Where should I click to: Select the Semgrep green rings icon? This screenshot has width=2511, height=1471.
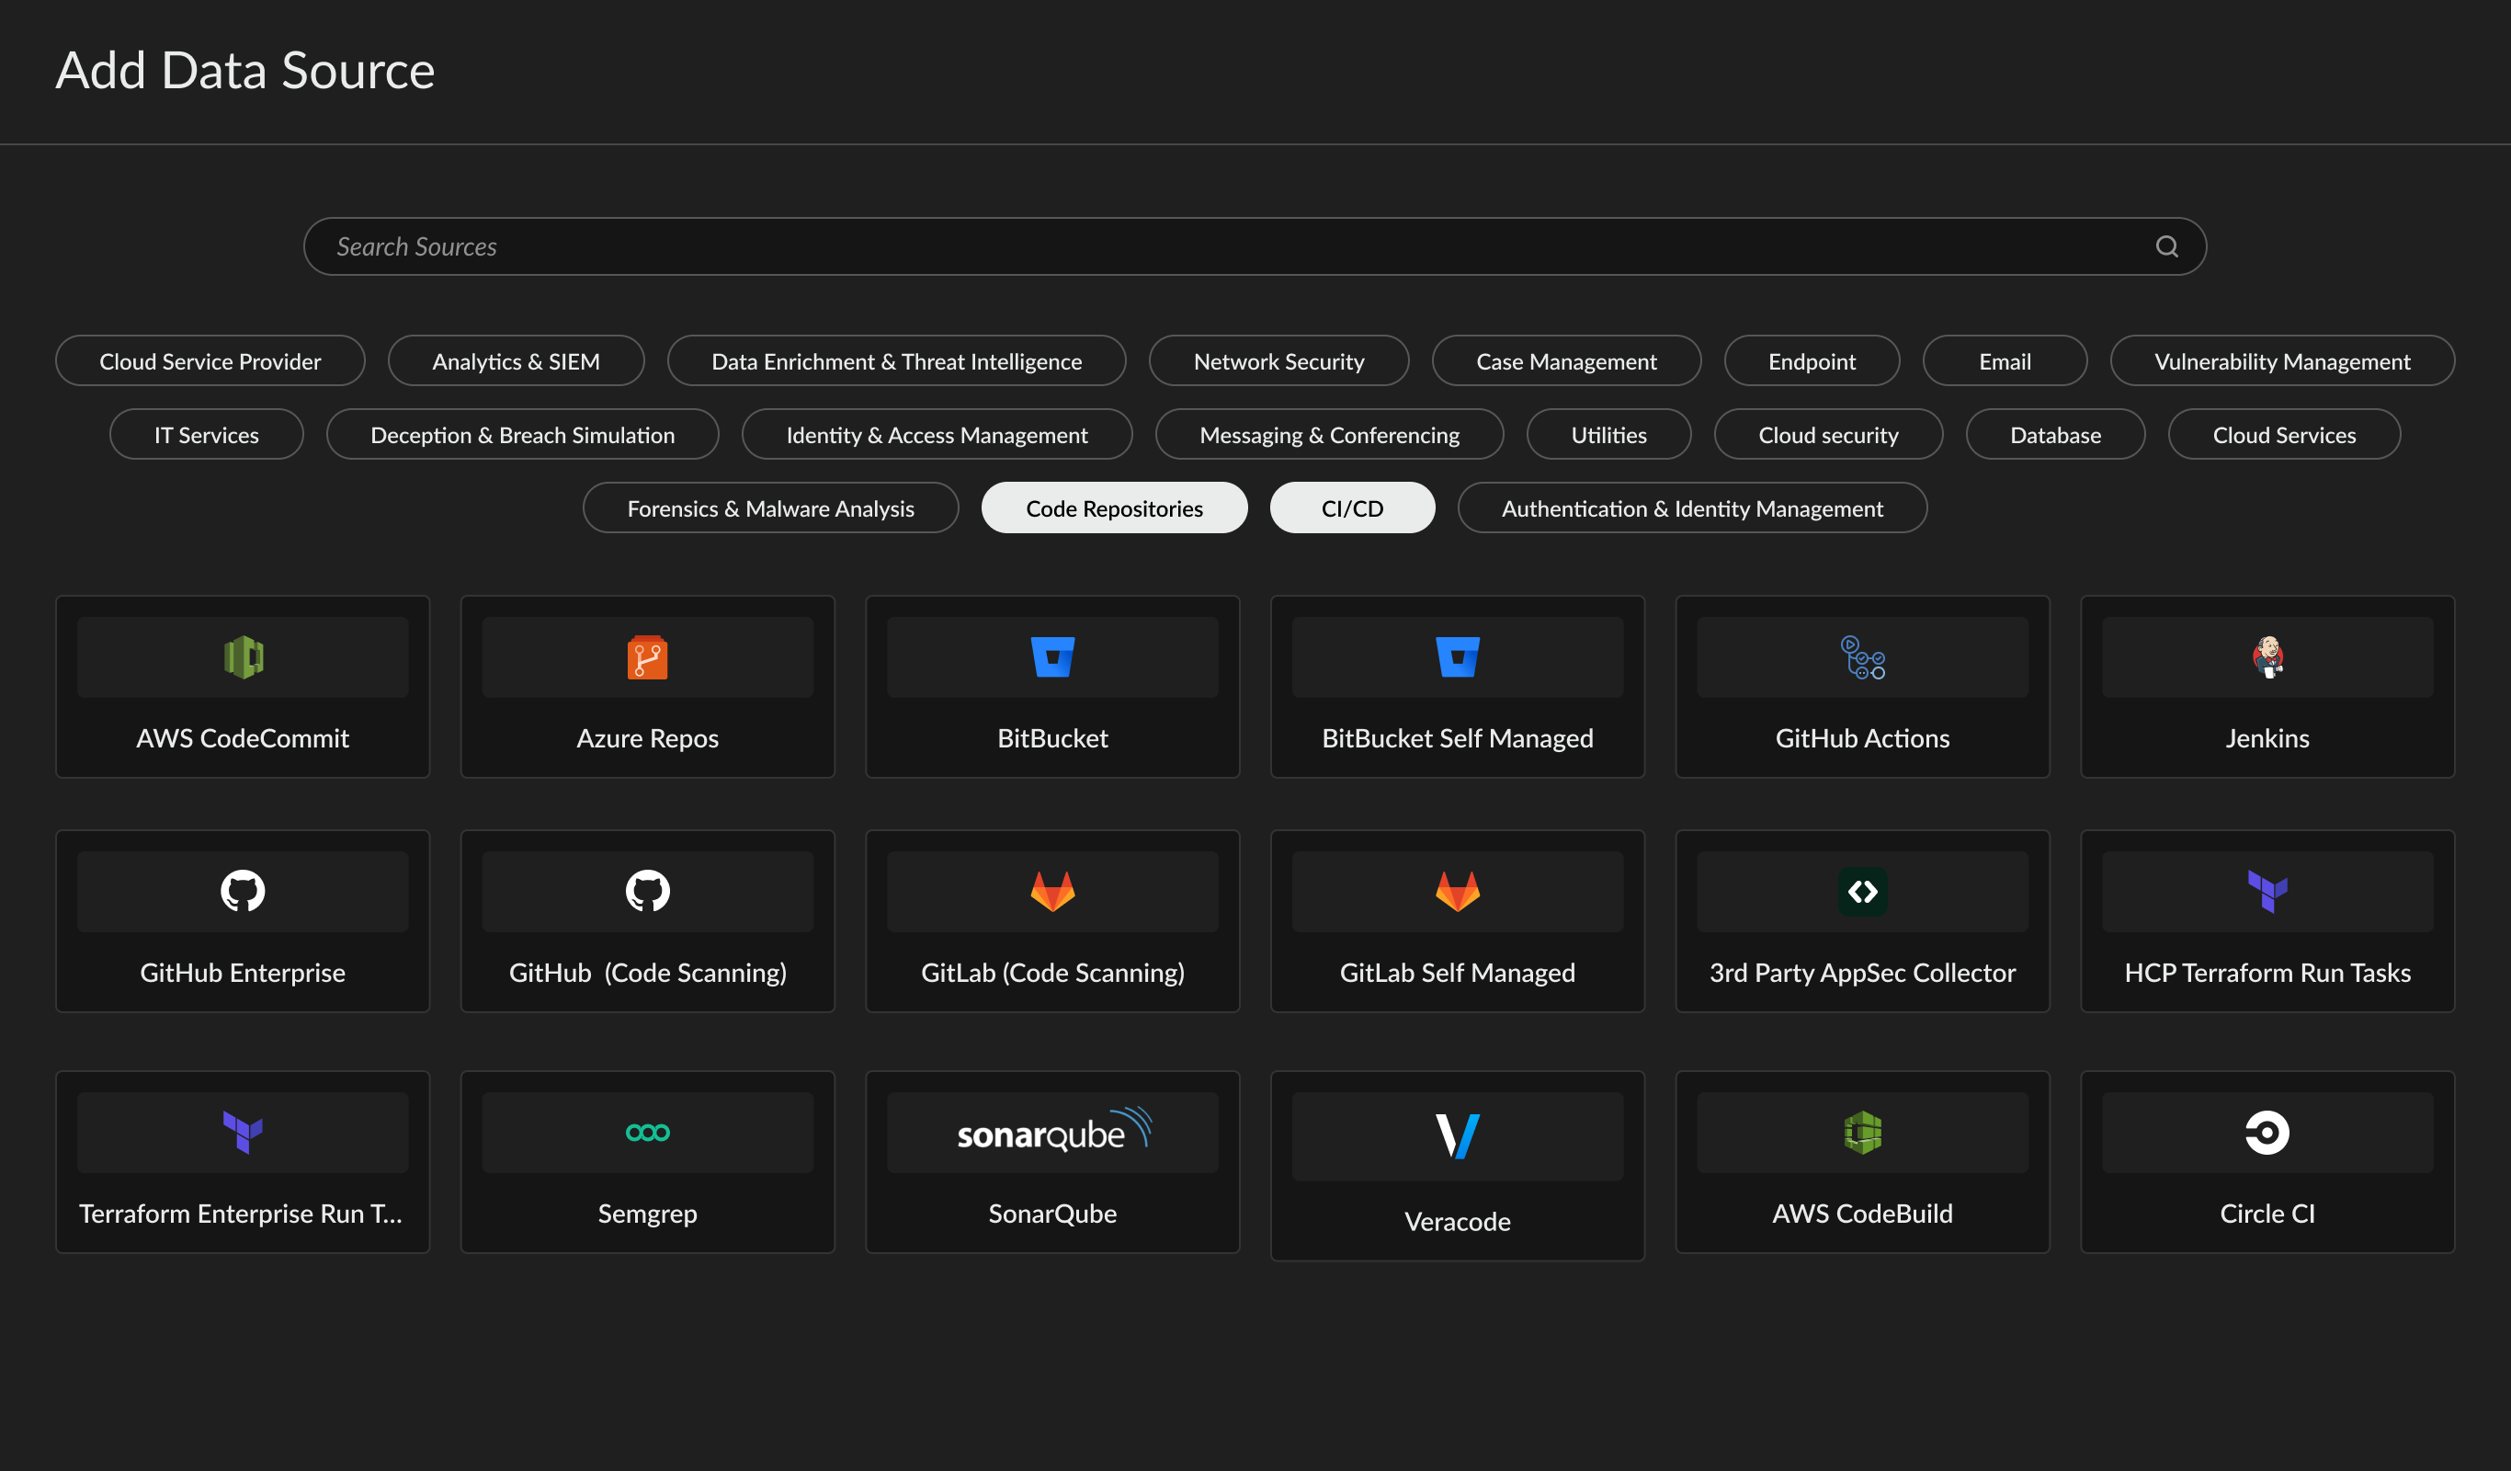pos(647,1132)
